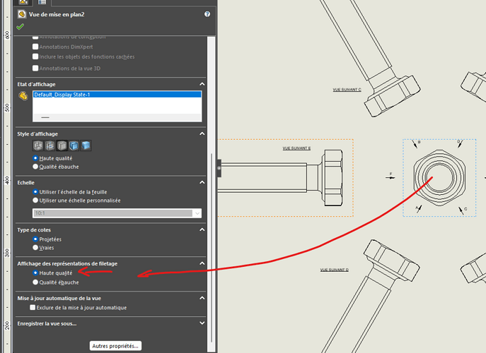The image size is (486, 353).
Task: Click the green checkmark to confirm the view
Action: click(21, 27)
